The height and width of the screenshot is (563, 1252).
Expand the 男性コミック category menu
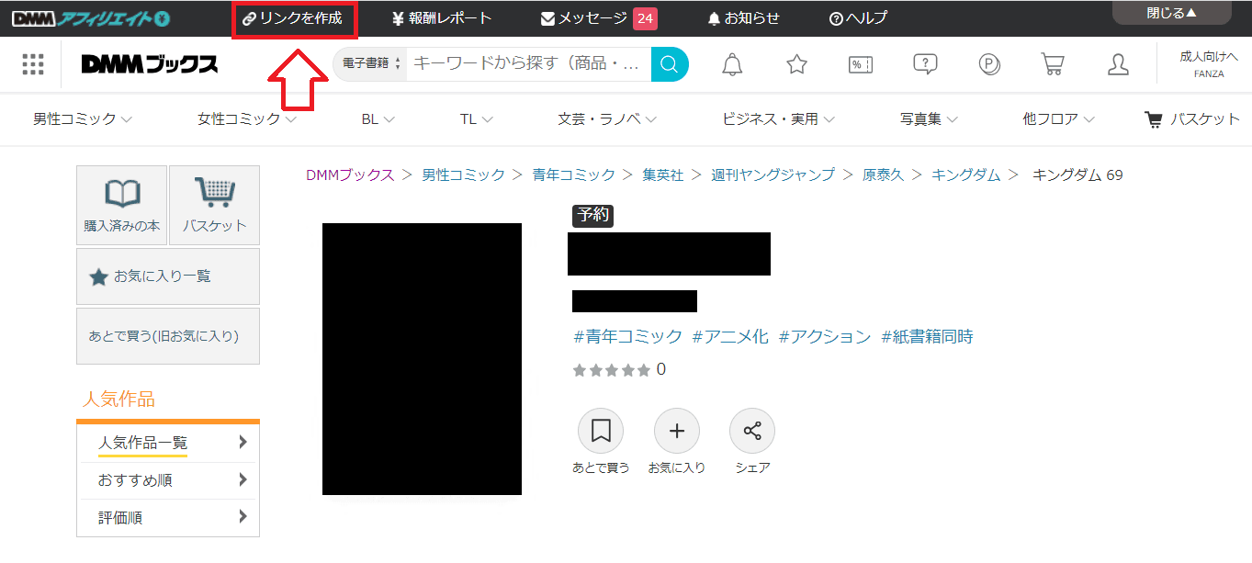tap(83, 118)
